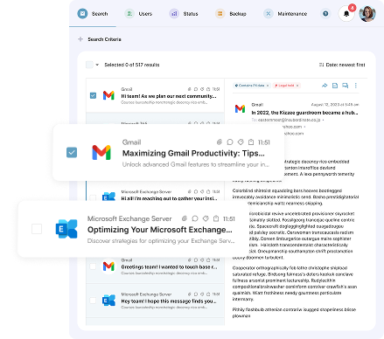Viewport: 384px width, 339px height.
Task: Remove the 'Contains PII data' tag
Action: pos(268,86)
